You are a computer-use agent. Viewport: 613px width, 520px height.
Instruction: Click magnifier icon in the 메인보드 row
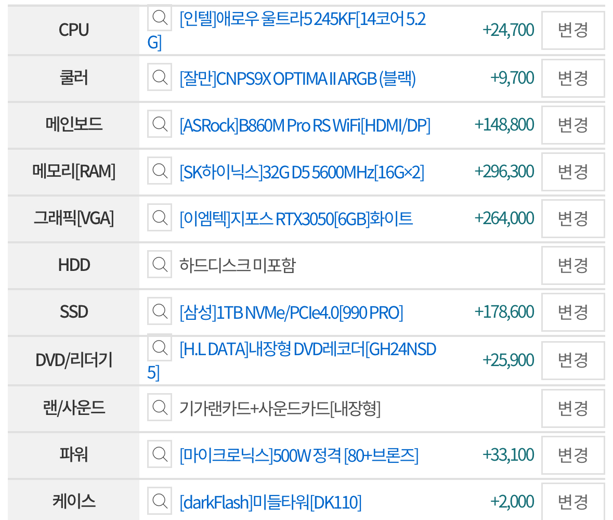pyautogui.click(x=160, y=124)
